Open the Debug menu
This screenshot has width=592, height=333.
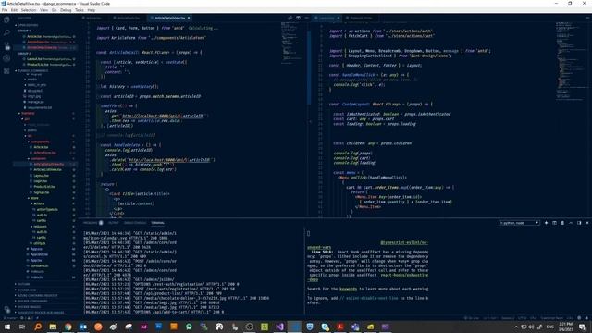point(66,10)
